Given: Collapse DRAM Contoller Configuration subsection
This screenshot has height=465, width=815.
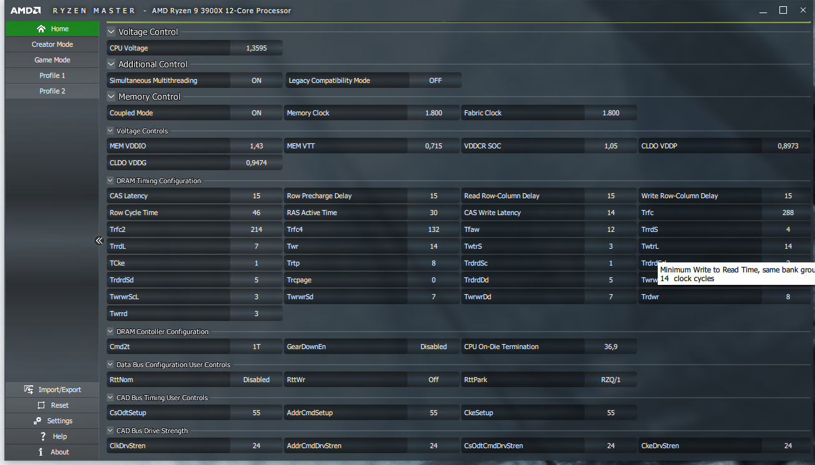Looking at the screenshot, I should 110,332.
